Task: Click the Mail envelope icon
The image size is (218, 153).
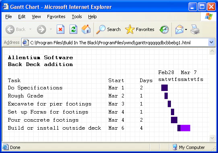Action: tap(179, 29)
